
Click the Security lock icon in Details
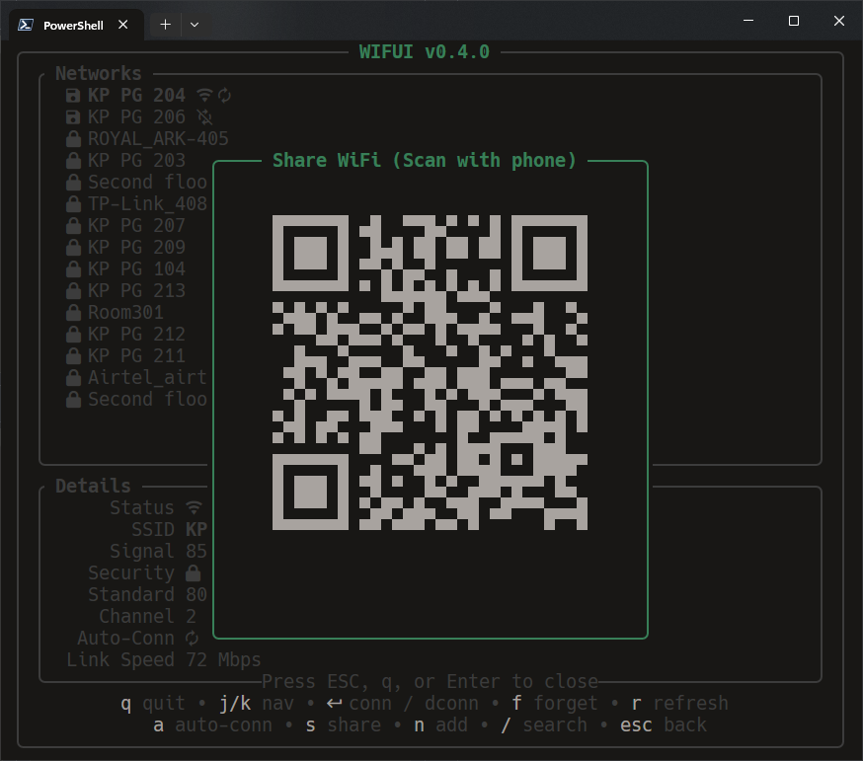pos(194,573)
